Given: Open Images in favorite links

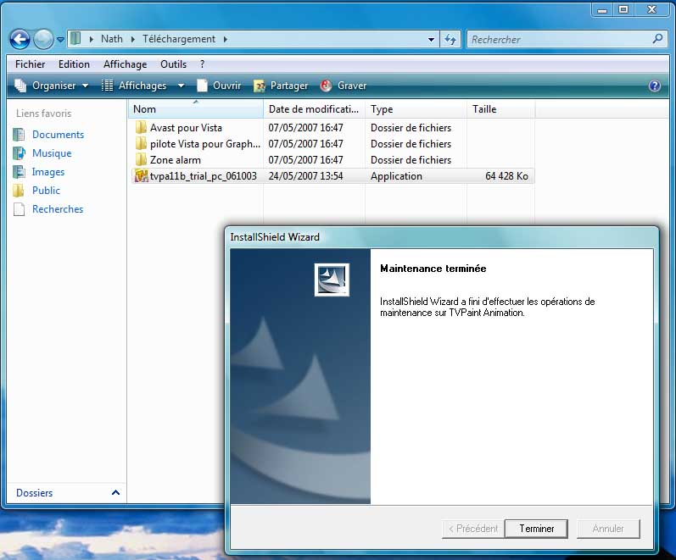Looking at the screenshot, I should pyautogui.click(x=47, y=172).
